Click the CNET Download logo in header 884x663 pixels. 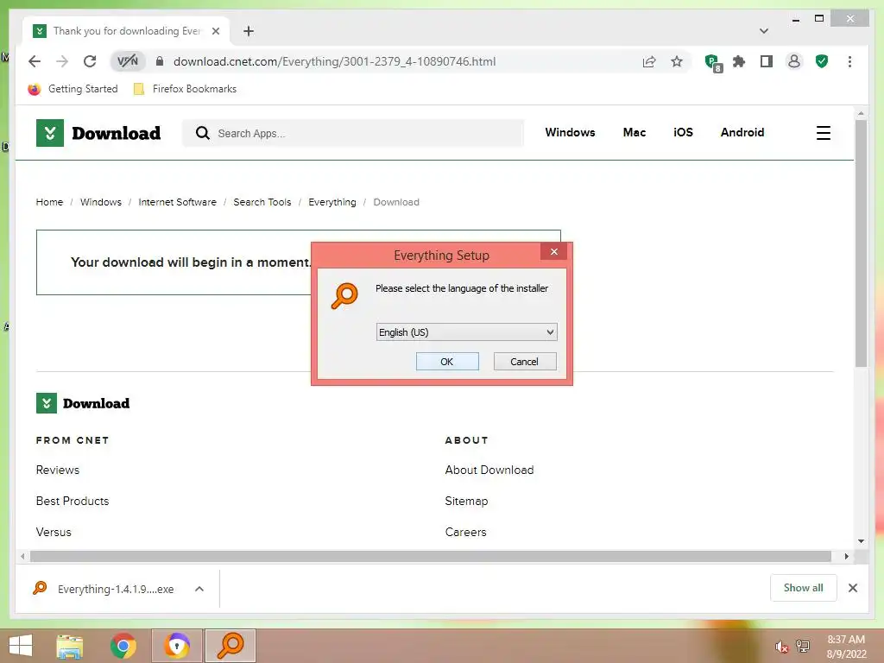click(x=98, y=133)
